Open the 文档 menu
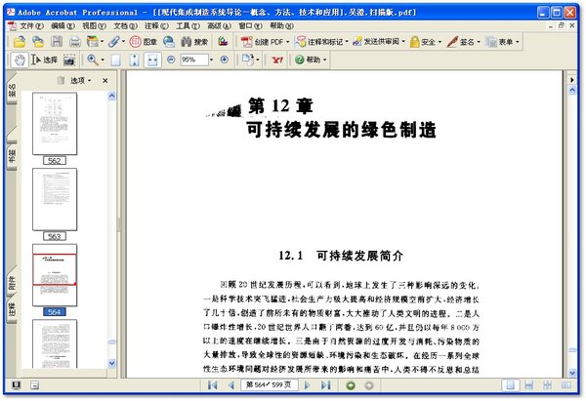 (x=125, y=25)
